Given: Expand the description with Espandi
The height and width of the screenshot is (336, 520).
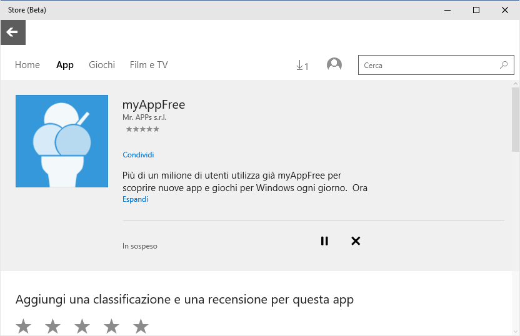Looking at the screenshot, I should pyautogui.click(x=135, y=199).
